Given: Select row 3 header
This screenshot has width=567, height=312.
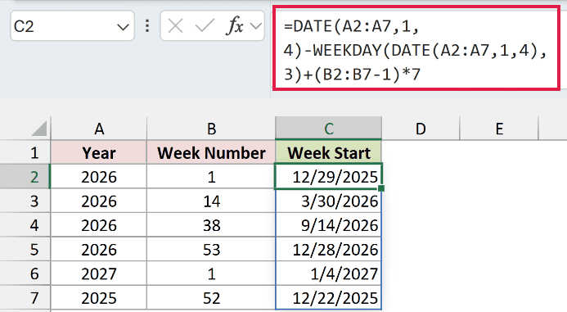Looking at the screenshot, I should [x=25, y=201].
